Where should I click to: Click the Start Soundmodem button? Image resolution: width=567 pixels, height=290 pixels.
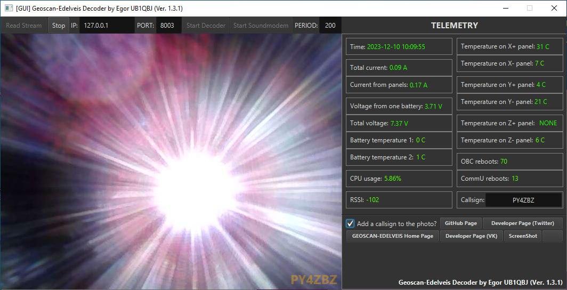(261, 26)
